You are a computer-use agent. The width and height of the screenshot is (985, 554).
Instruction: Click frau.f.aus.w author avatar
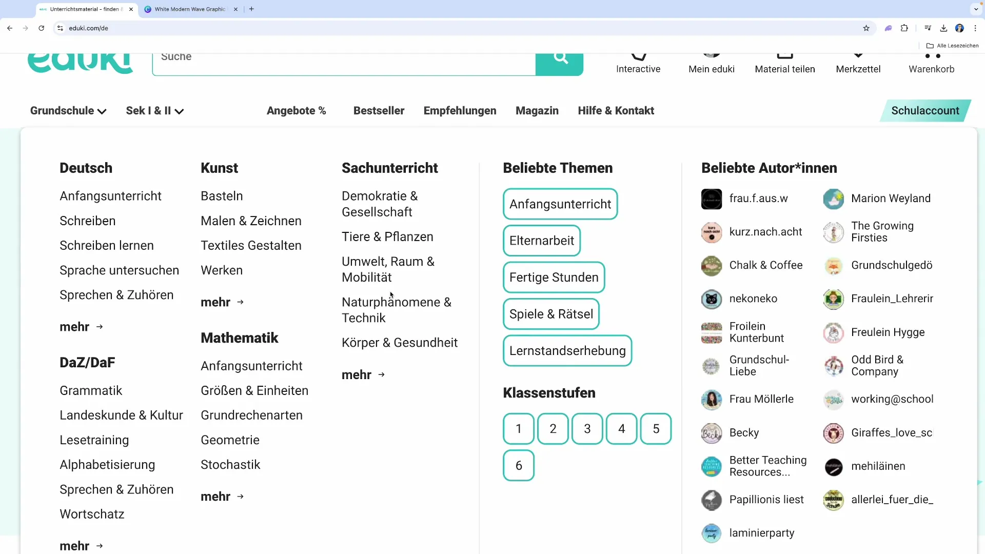click(x=711, y=199)
